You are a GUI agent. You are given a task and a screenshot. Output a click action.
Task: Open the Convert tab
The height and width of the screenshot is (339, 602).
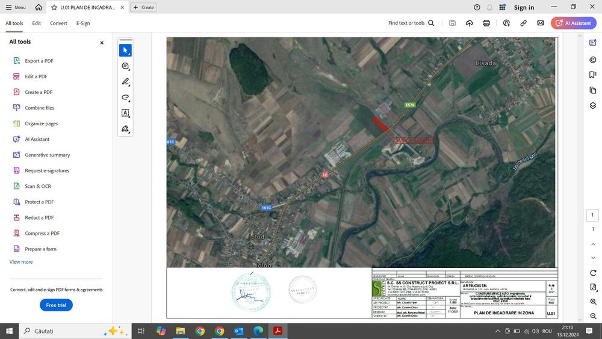pyautogui.click(x=58, y=23)
